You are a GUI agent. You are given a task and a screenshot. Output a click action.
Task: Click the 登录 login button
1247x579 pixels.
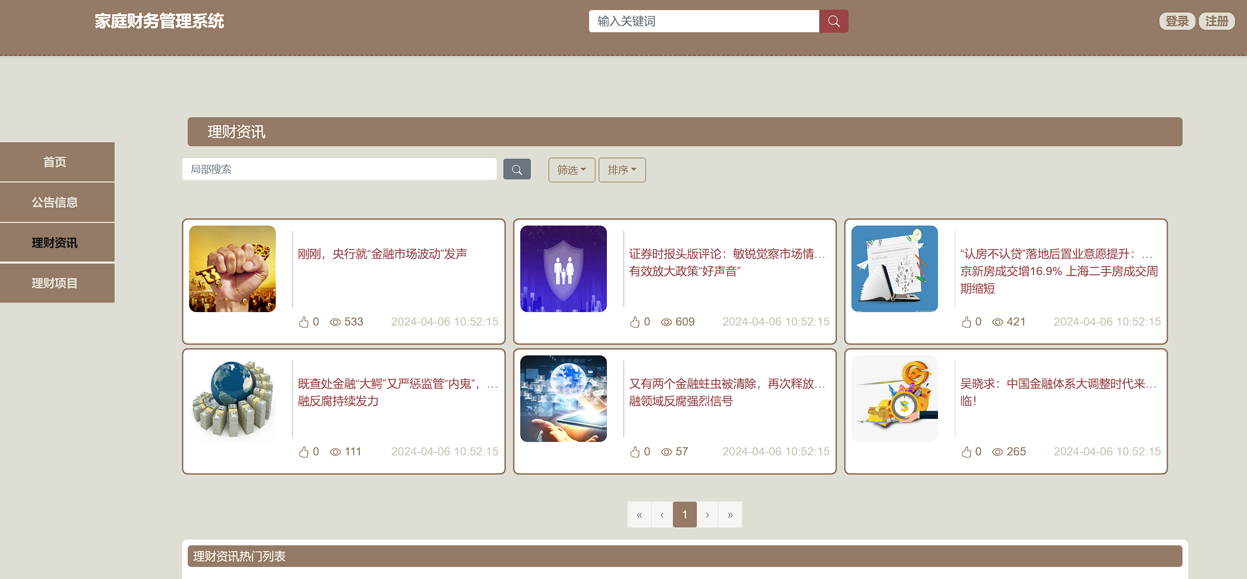1176,21
